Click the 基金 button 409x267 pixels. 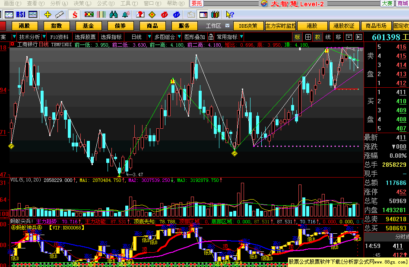89,26
